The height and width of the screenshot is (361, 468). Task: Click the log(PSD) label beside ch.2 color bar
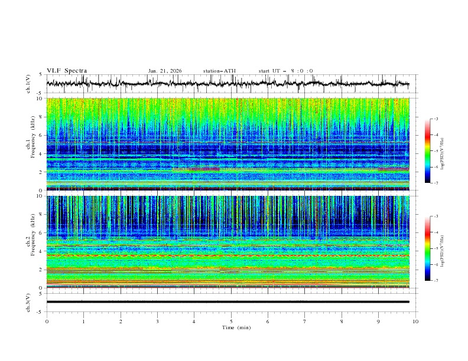[x=443, y=251]
